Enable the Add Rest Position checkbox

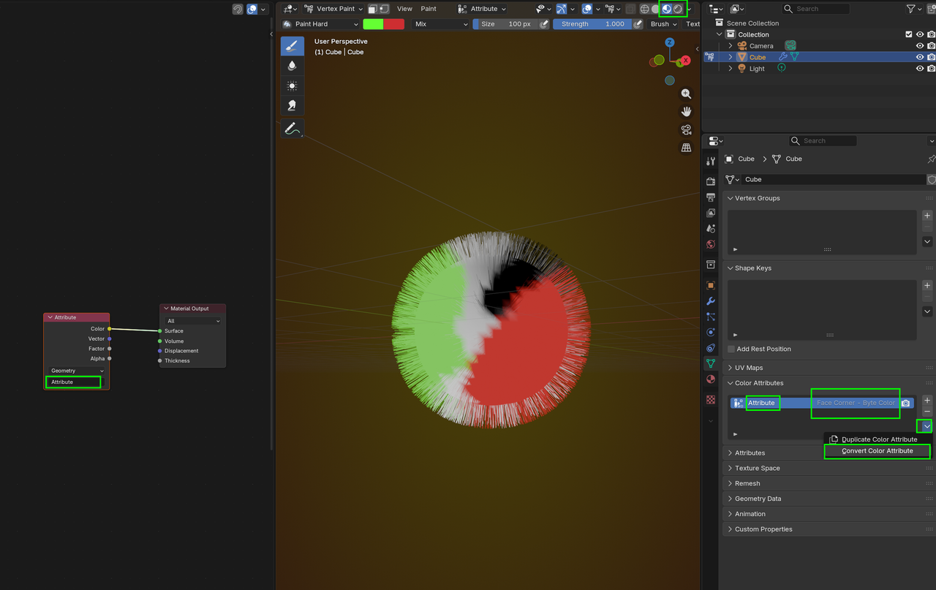pyautogui.click(x=731, y=349)
